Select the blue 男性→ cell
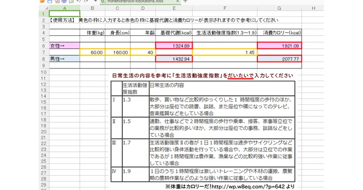363x190 pixels. 64,59
